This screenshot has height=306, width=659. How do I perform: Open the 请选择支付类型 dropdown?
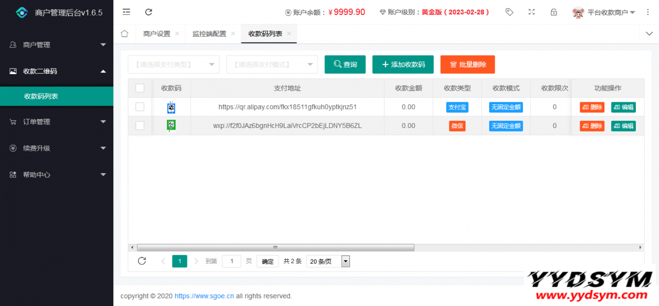click(174, 64)
